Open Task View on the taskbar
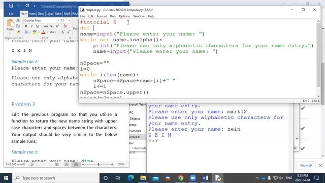 pyautogui.click(x=118, y=178)
